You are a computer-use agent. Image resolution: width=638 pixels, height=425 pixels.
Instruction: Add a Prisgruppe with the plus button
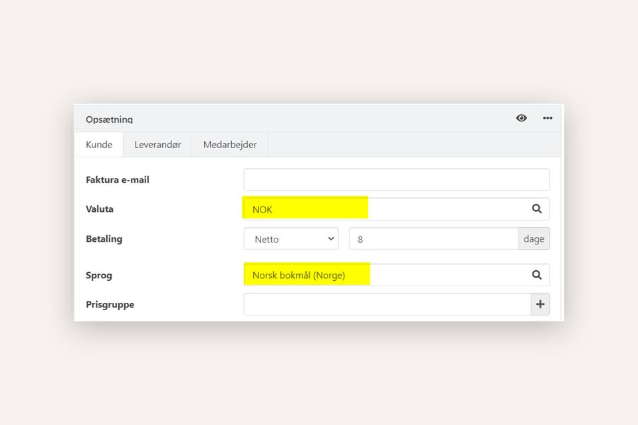[540, 305]
